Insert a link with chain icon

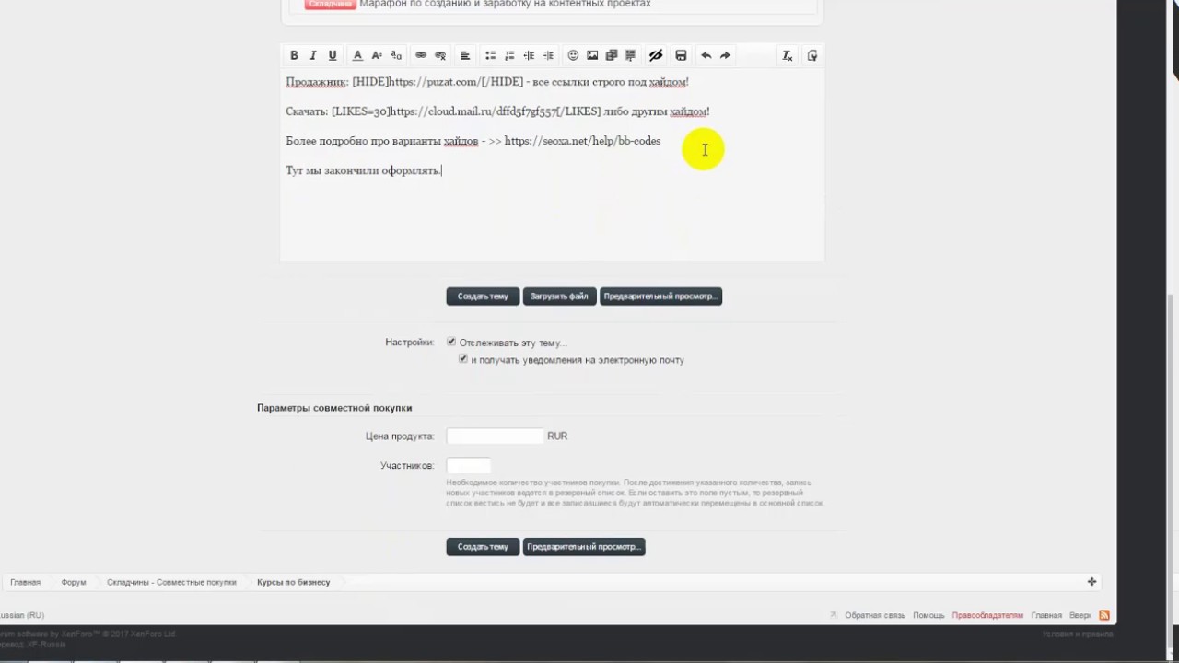click(x=421, y=56)
